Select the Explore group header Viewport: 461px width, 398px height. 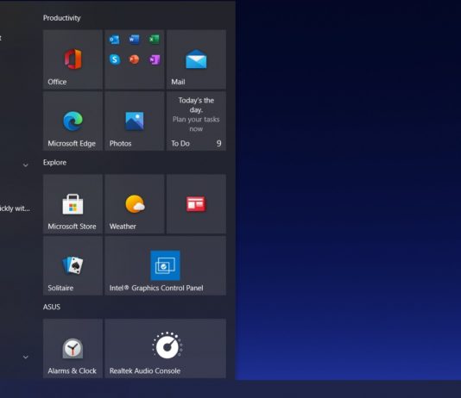[x=54, y=163]
